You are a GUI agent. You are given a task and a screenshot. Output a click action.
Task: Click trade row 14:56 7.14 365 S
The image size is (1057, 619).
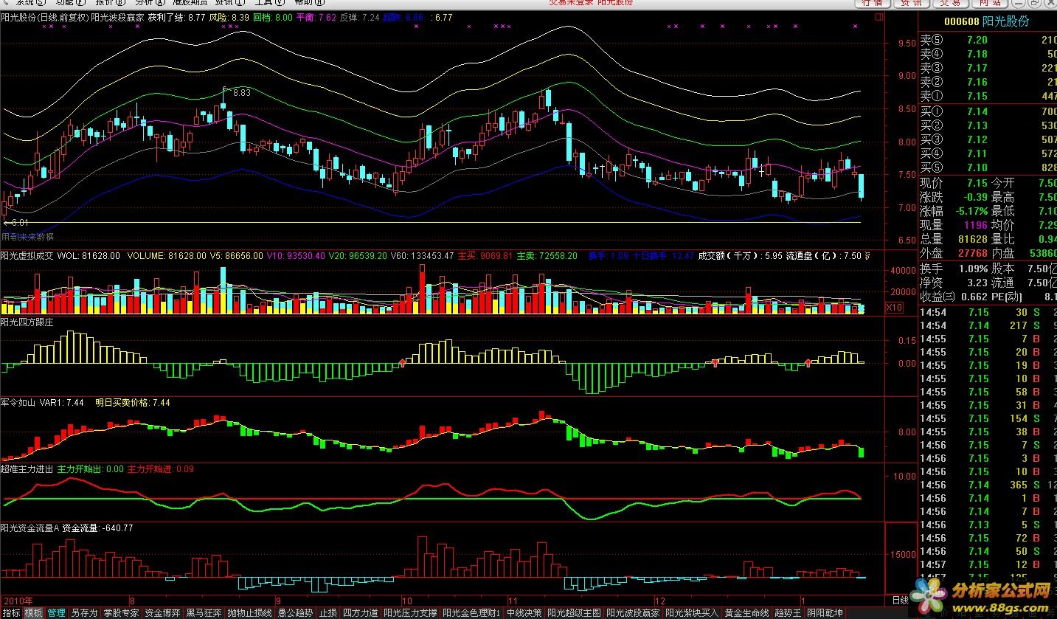[988, 485]
